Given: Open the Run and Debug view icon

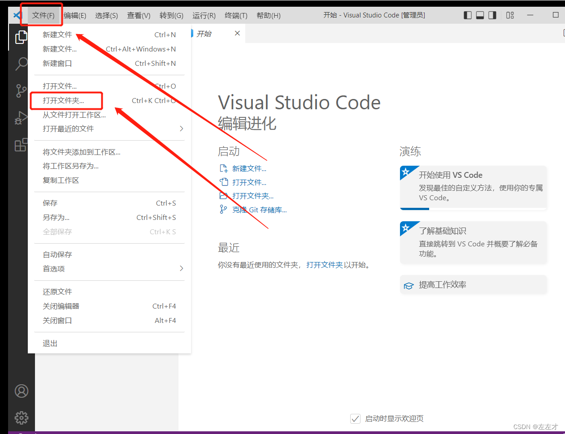Looking at the screenshot, I should [21, 118].
